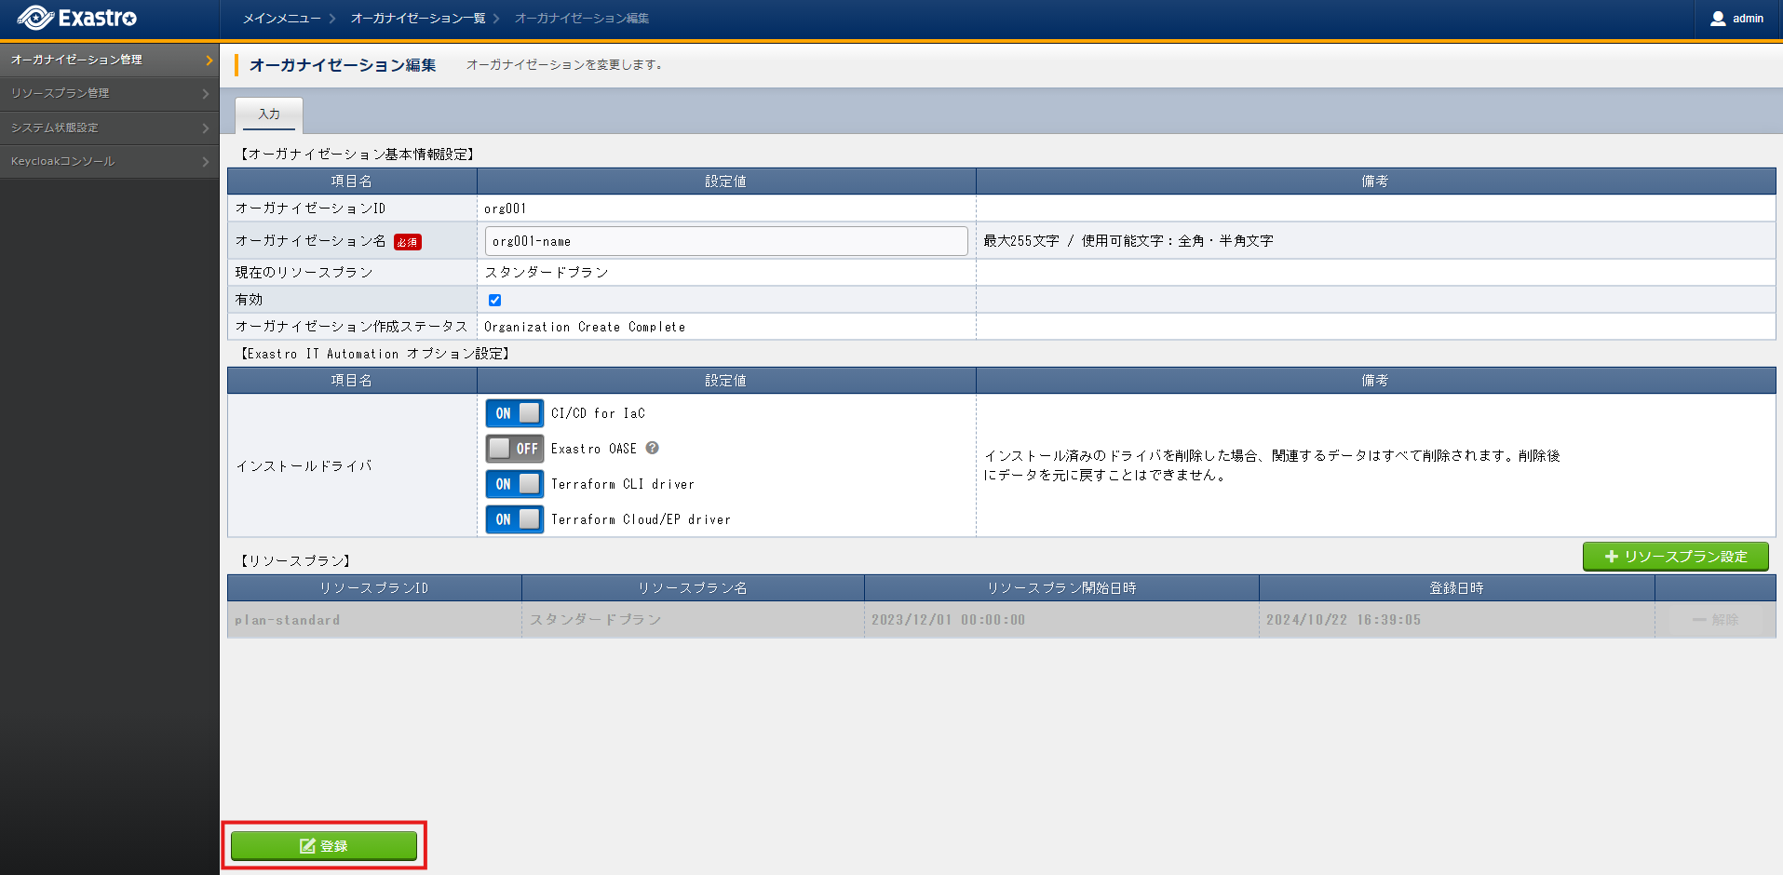Expand オーガナイゼーション管理 sidebar menu

109,60
